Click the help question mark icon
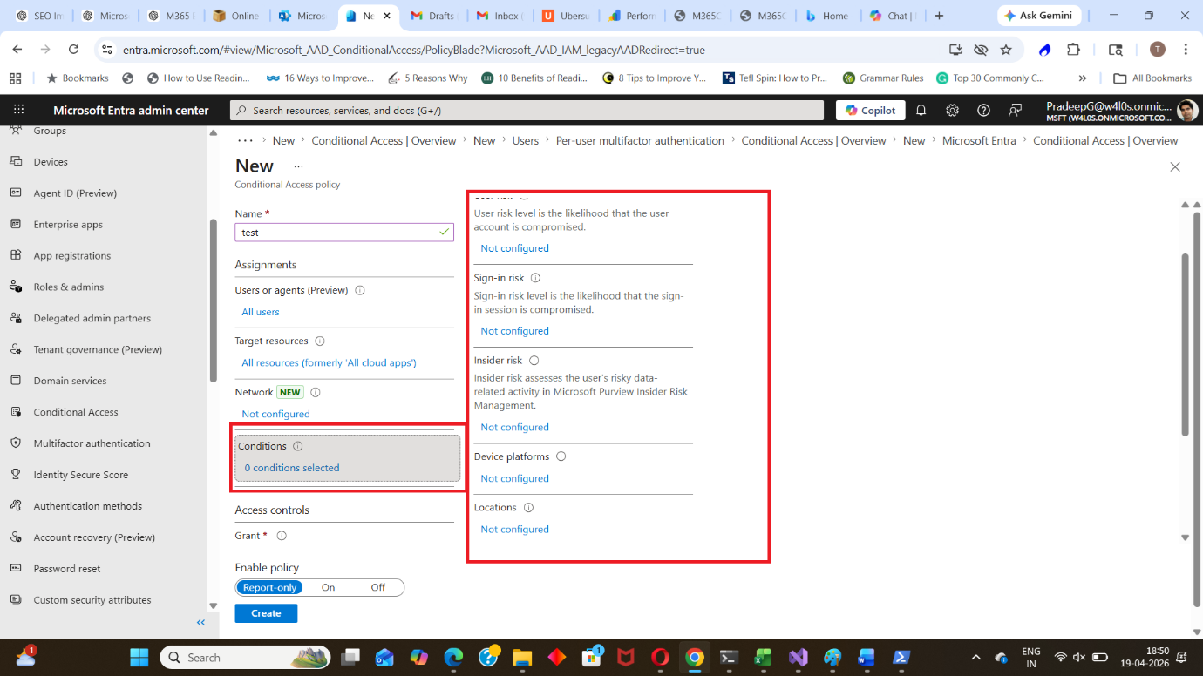The image size is (1203, 676). pos(983,110)
